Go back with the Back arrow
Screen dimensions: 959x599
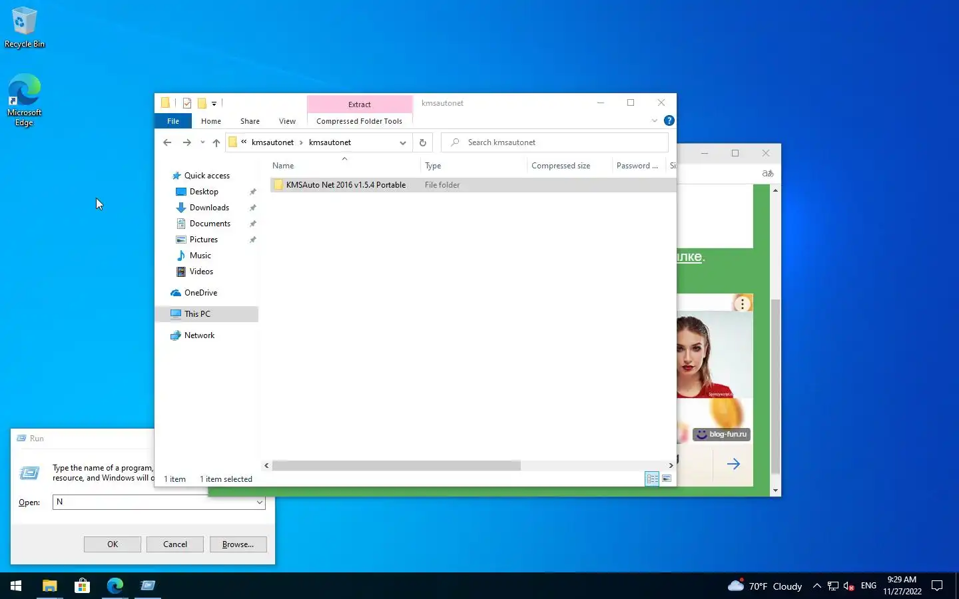click(167, 142)
